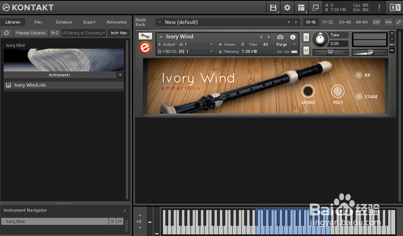Mute the Ivory Wind instrument M button
Image resolution: width=403 pixels, height=236 pixels.
point(306,50)
